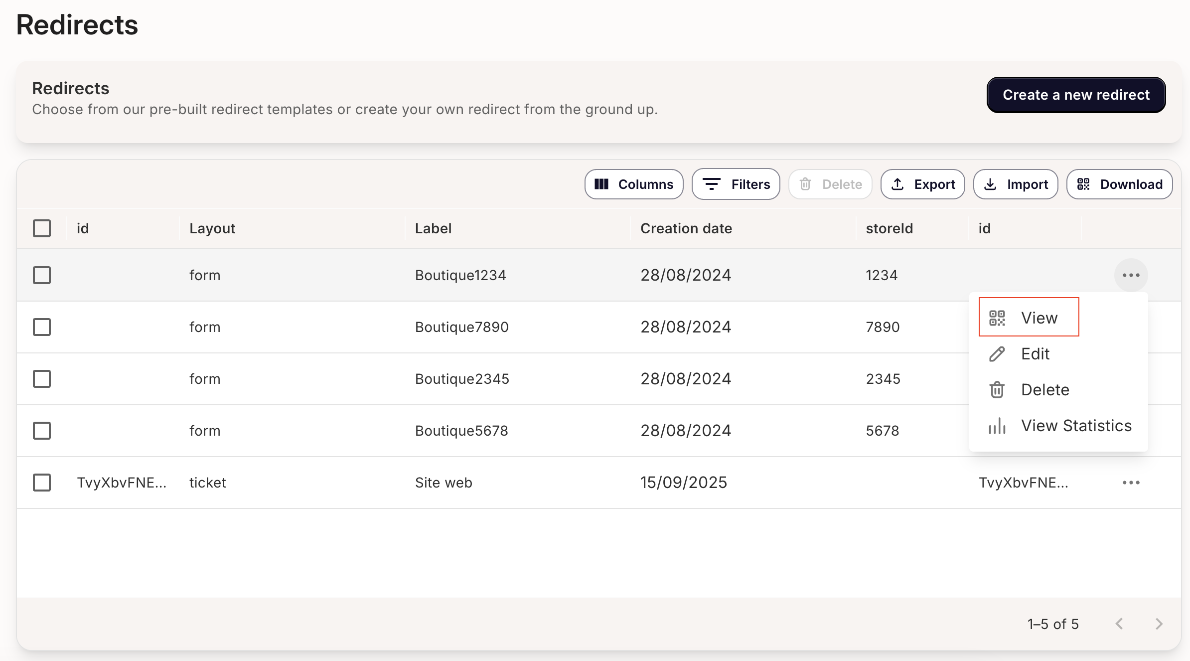Open the Filters icon
Screen dimensions: 1190x661
[712, 184]
